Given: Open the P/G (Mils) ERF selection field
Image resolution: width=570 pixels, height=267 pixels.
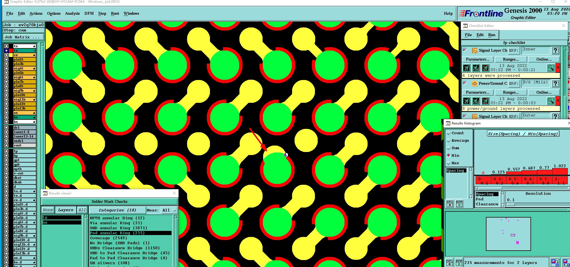Looking at the screenshot, I should point(536,83).
